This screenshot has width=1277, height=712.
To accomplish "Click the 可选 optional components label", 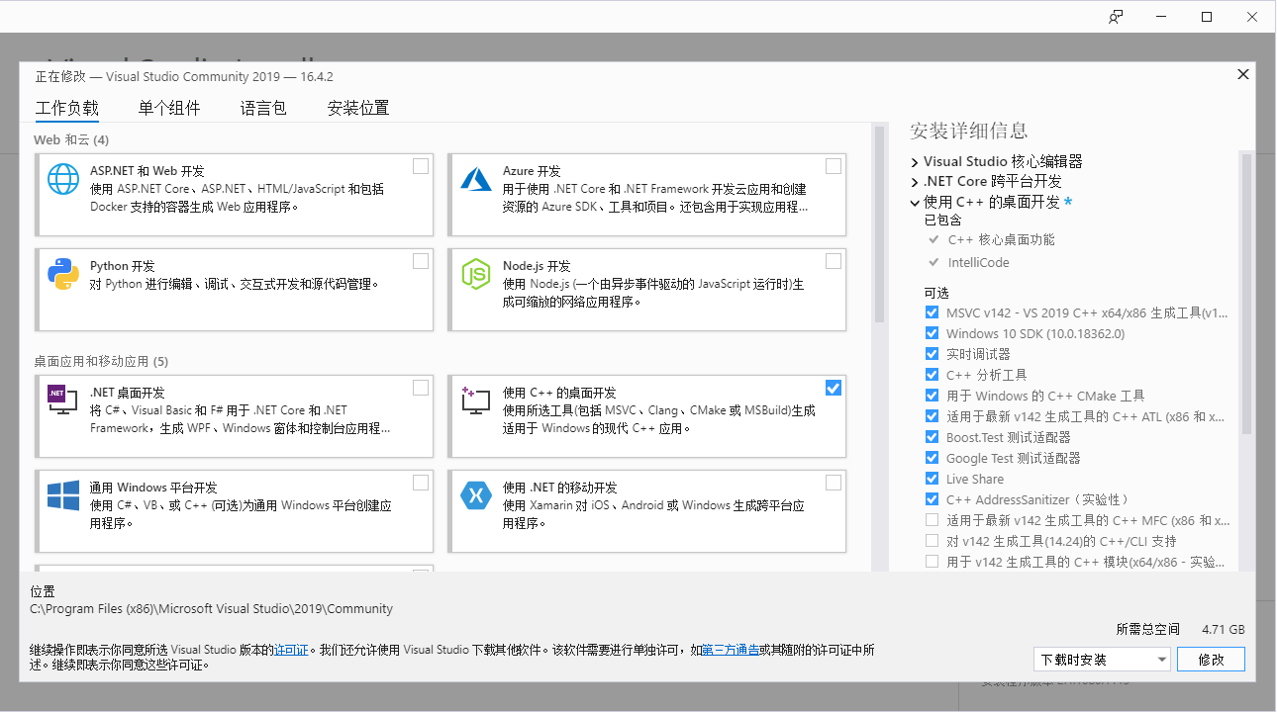I will [x=936, y=293].
